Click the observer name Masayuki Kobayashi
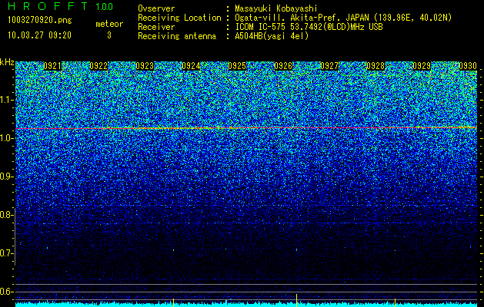 [x=276, y=8]
